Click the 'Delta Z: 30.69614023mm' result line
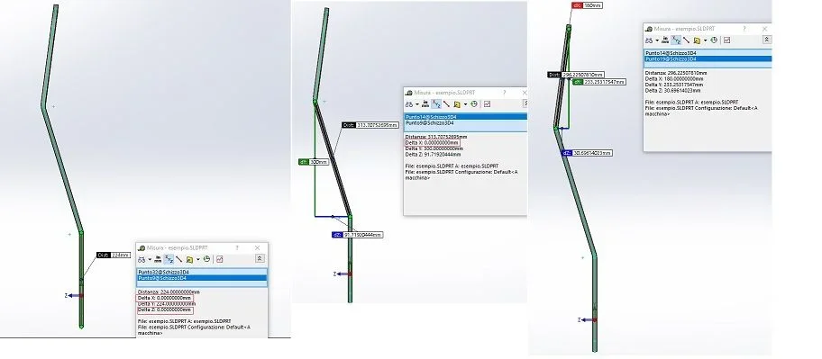Image resolution: width=822 pixels, height=359 pixels. [673, 91]
